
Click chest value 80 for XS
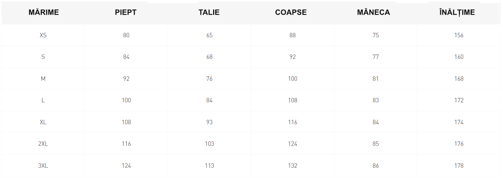(126, 35)
